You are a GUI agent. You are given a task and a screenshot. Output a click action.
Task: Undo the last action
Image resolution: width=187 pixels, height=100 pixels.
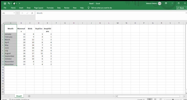coord(9,4)
